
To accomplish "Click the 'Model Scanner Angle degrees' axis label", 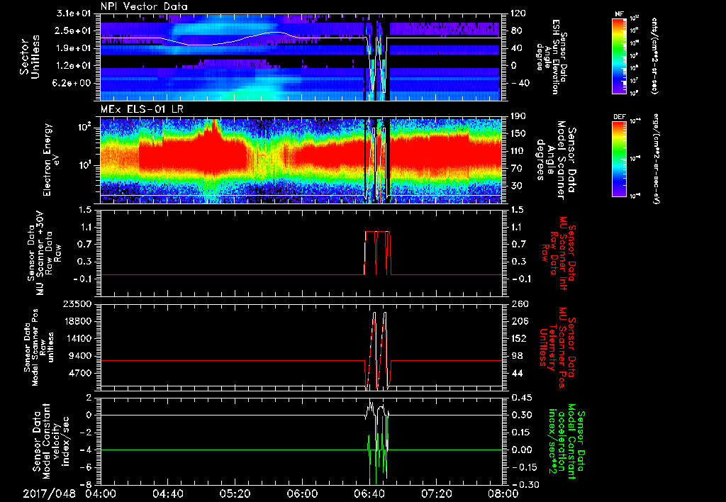I will (x=555, y=160).
